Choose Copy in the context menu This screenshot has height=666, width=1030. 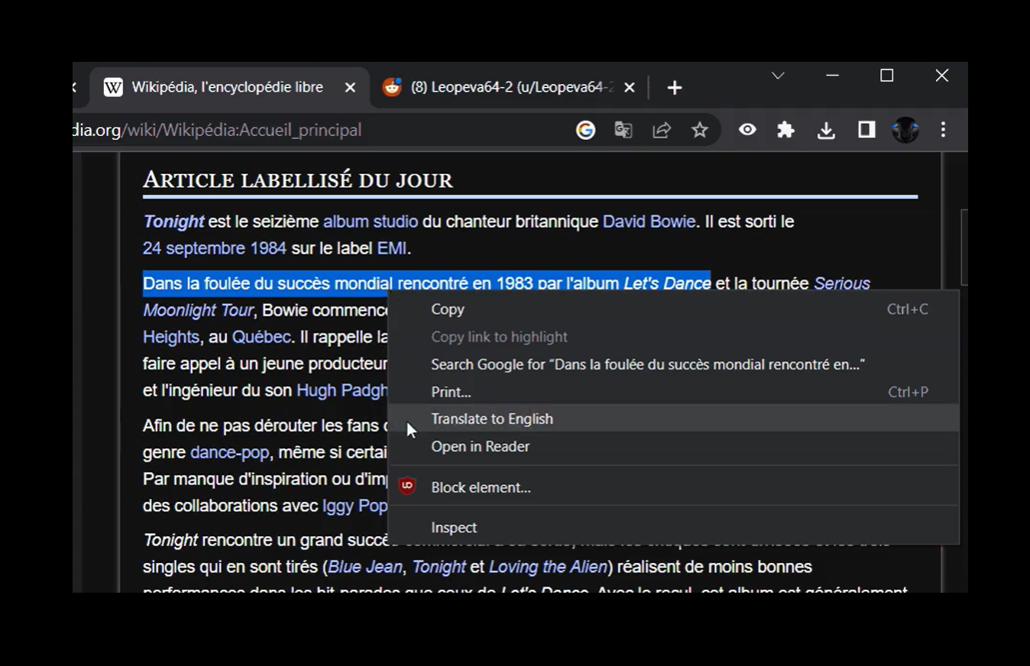pyautogui.click(x=673, y=309)
